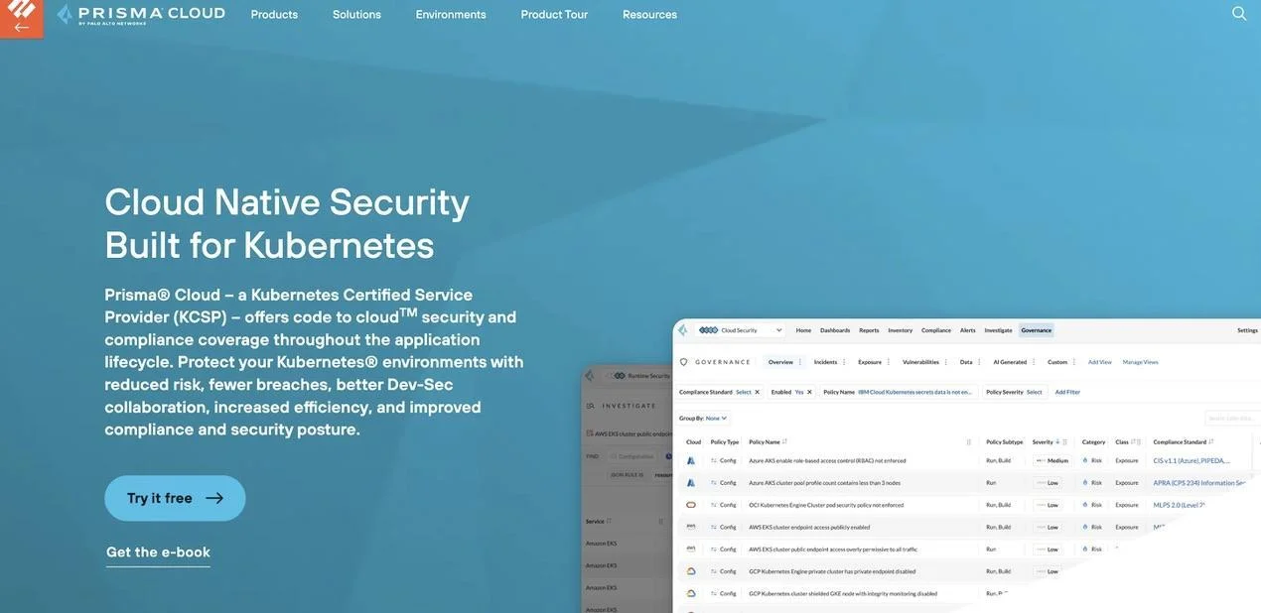Click the search magnifier icon

tap(1239, 14)
